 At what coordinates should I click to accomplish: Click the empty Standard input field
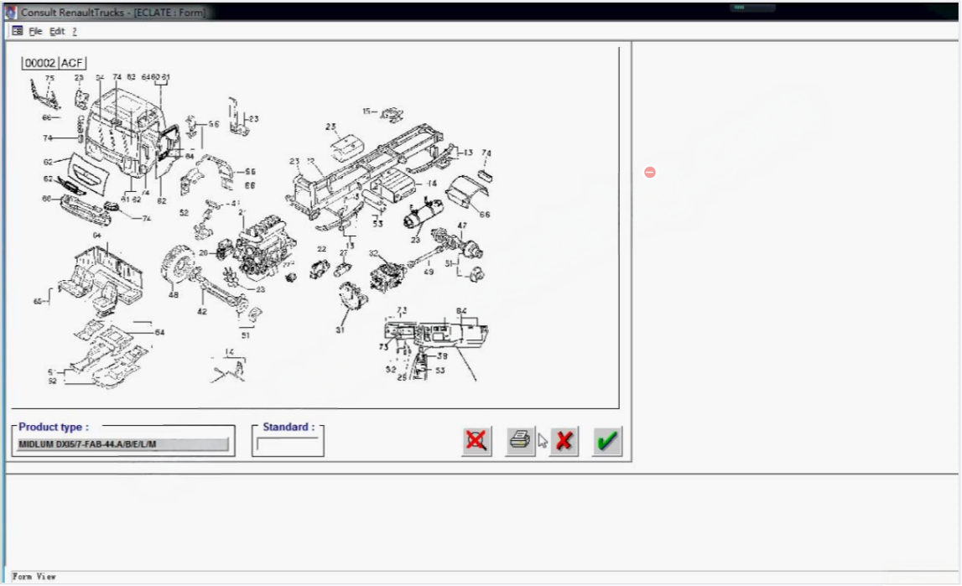[x=288, y=444]
